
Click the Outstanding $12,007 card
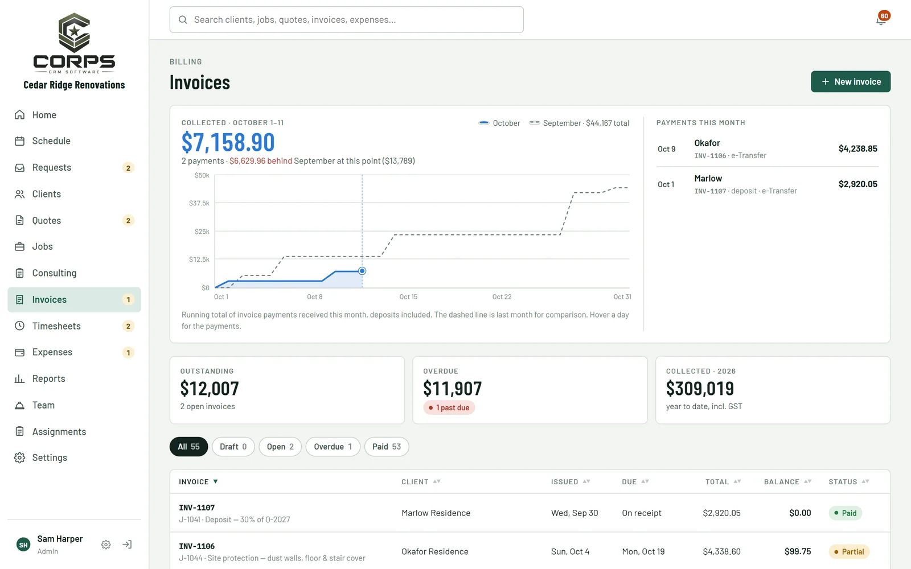click(287, 390)
